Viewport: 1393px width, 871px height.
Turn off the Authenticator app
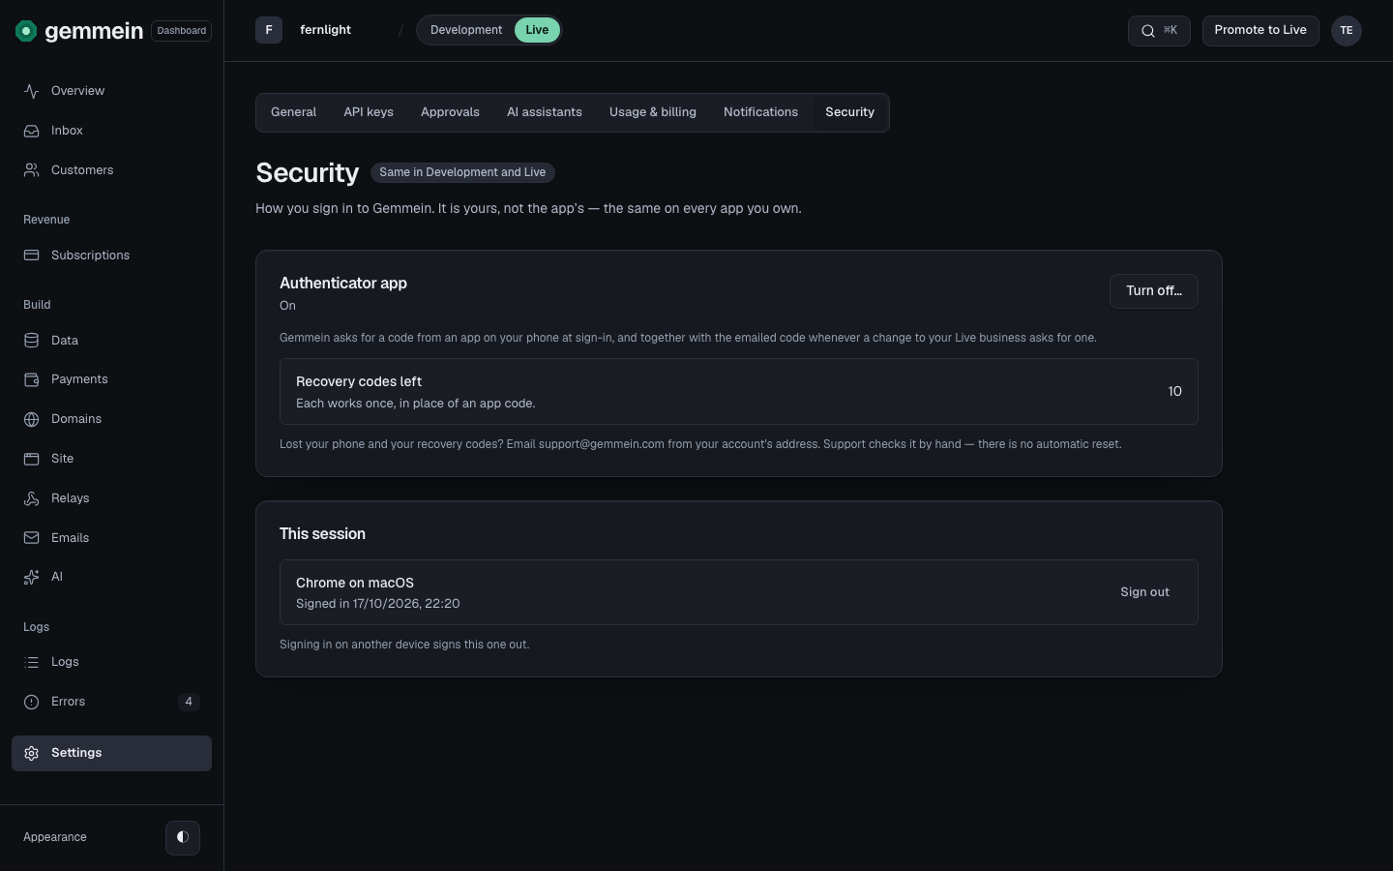tap(1154, 291)
